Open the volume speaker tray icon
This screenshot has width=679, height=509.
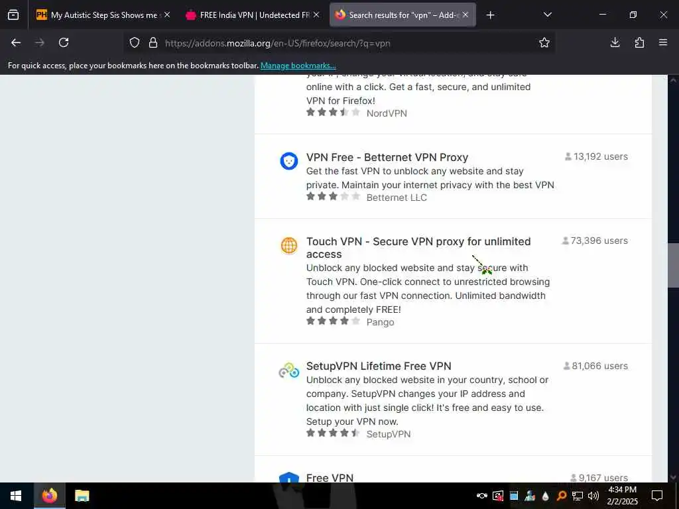click(593, 496)
